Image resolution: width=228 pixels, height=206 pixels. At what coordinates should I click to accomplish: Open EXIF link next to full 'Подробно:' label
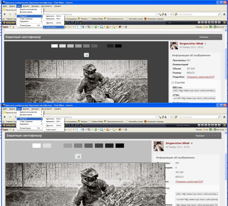click(201, 77)
